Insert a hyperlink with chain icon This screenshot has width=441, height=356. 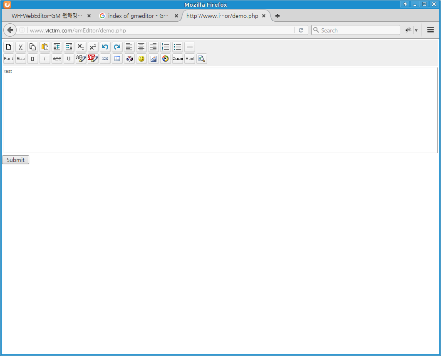point(105,59)
